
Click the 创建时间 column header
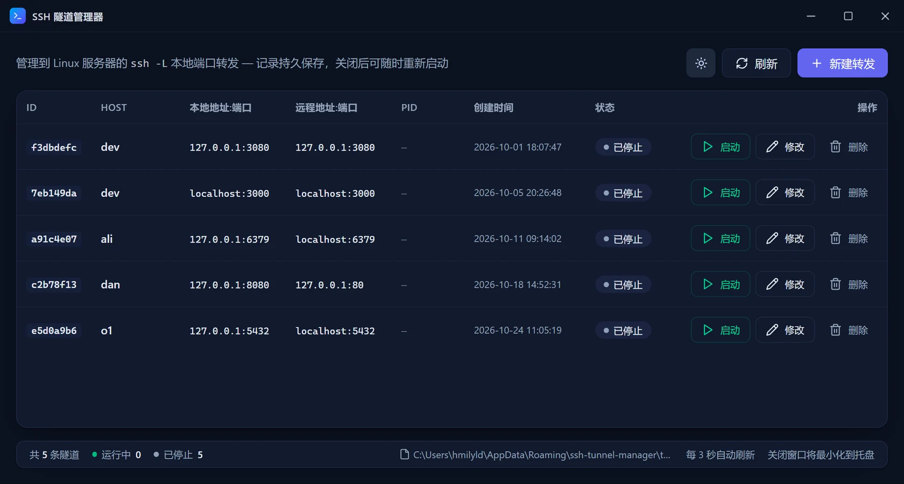coord(493,108)
